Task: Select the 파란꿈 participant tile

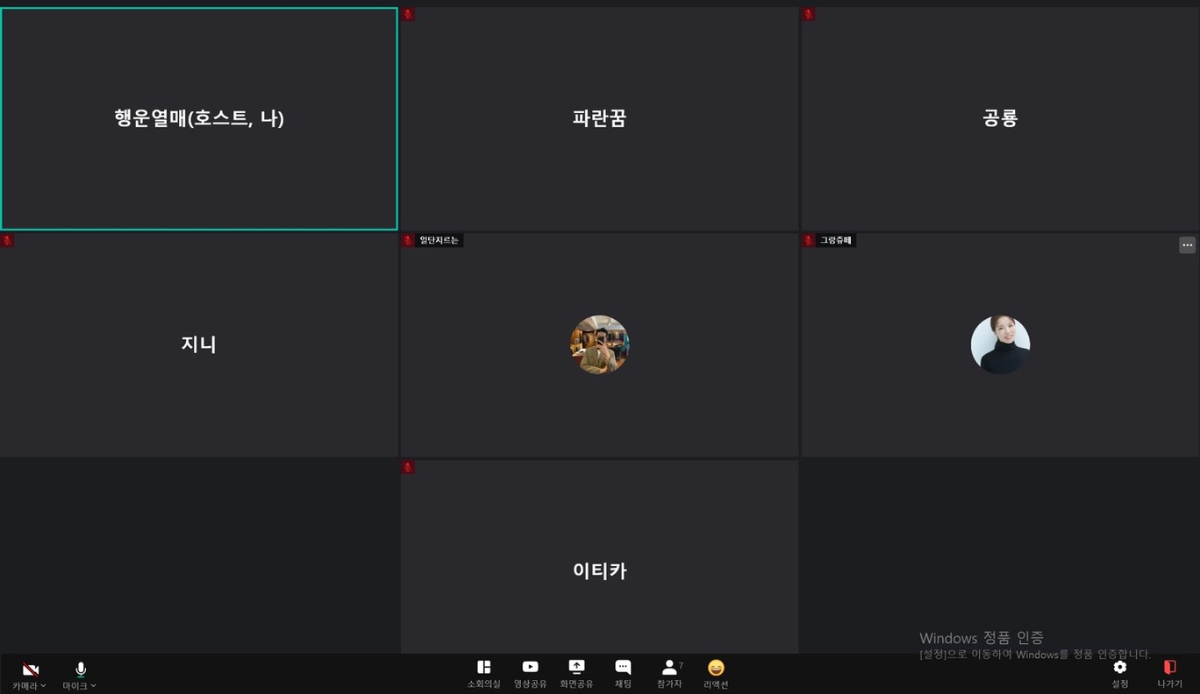Action: [599, 118]
